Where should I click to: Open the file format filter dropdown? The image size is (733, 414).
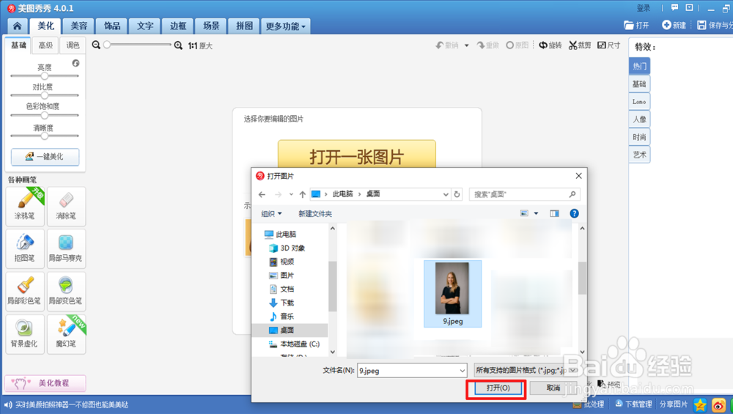(572, 370)
